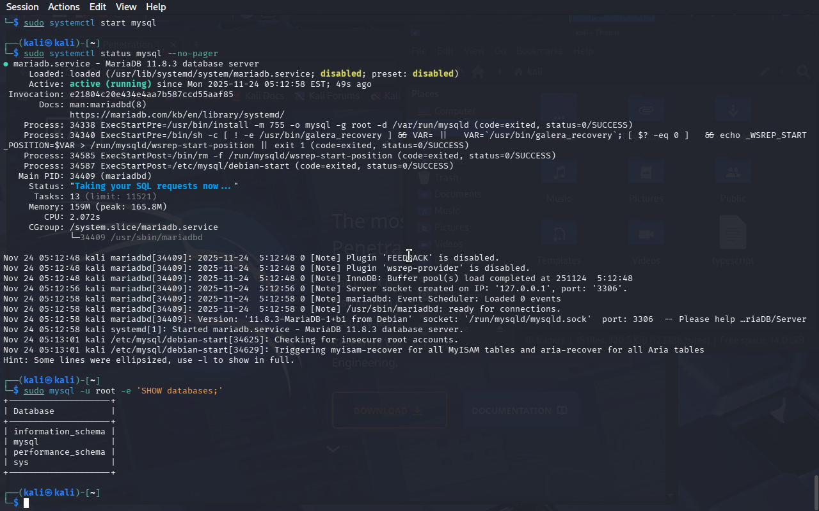Place cursor at the blinking block on last prompt
The image size is (819, 511).
point(26,503)
